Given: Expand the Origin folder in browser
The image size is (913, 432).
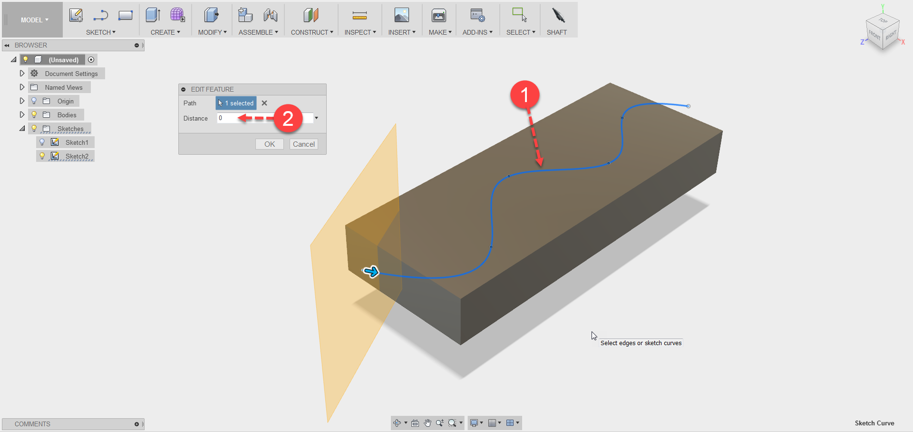Looking at the screenshot, I should tap(21, 101).
